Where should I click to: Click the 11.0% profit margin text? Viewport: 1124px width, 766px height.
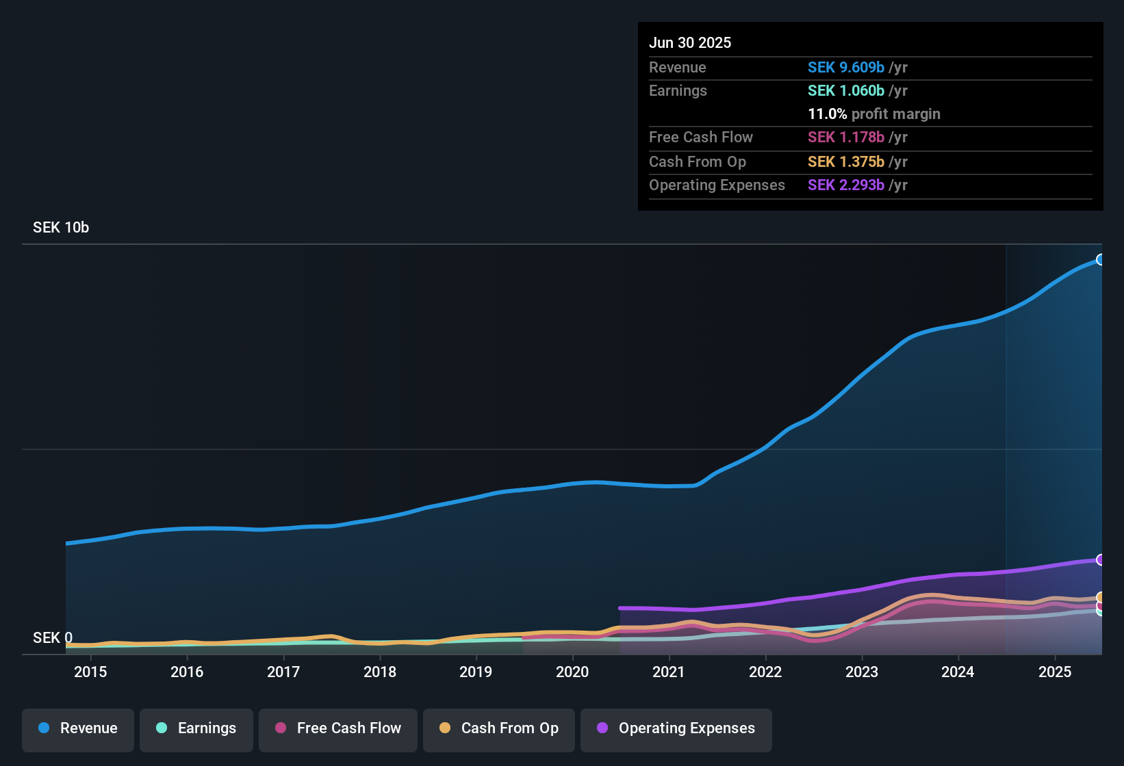(874, 114)
